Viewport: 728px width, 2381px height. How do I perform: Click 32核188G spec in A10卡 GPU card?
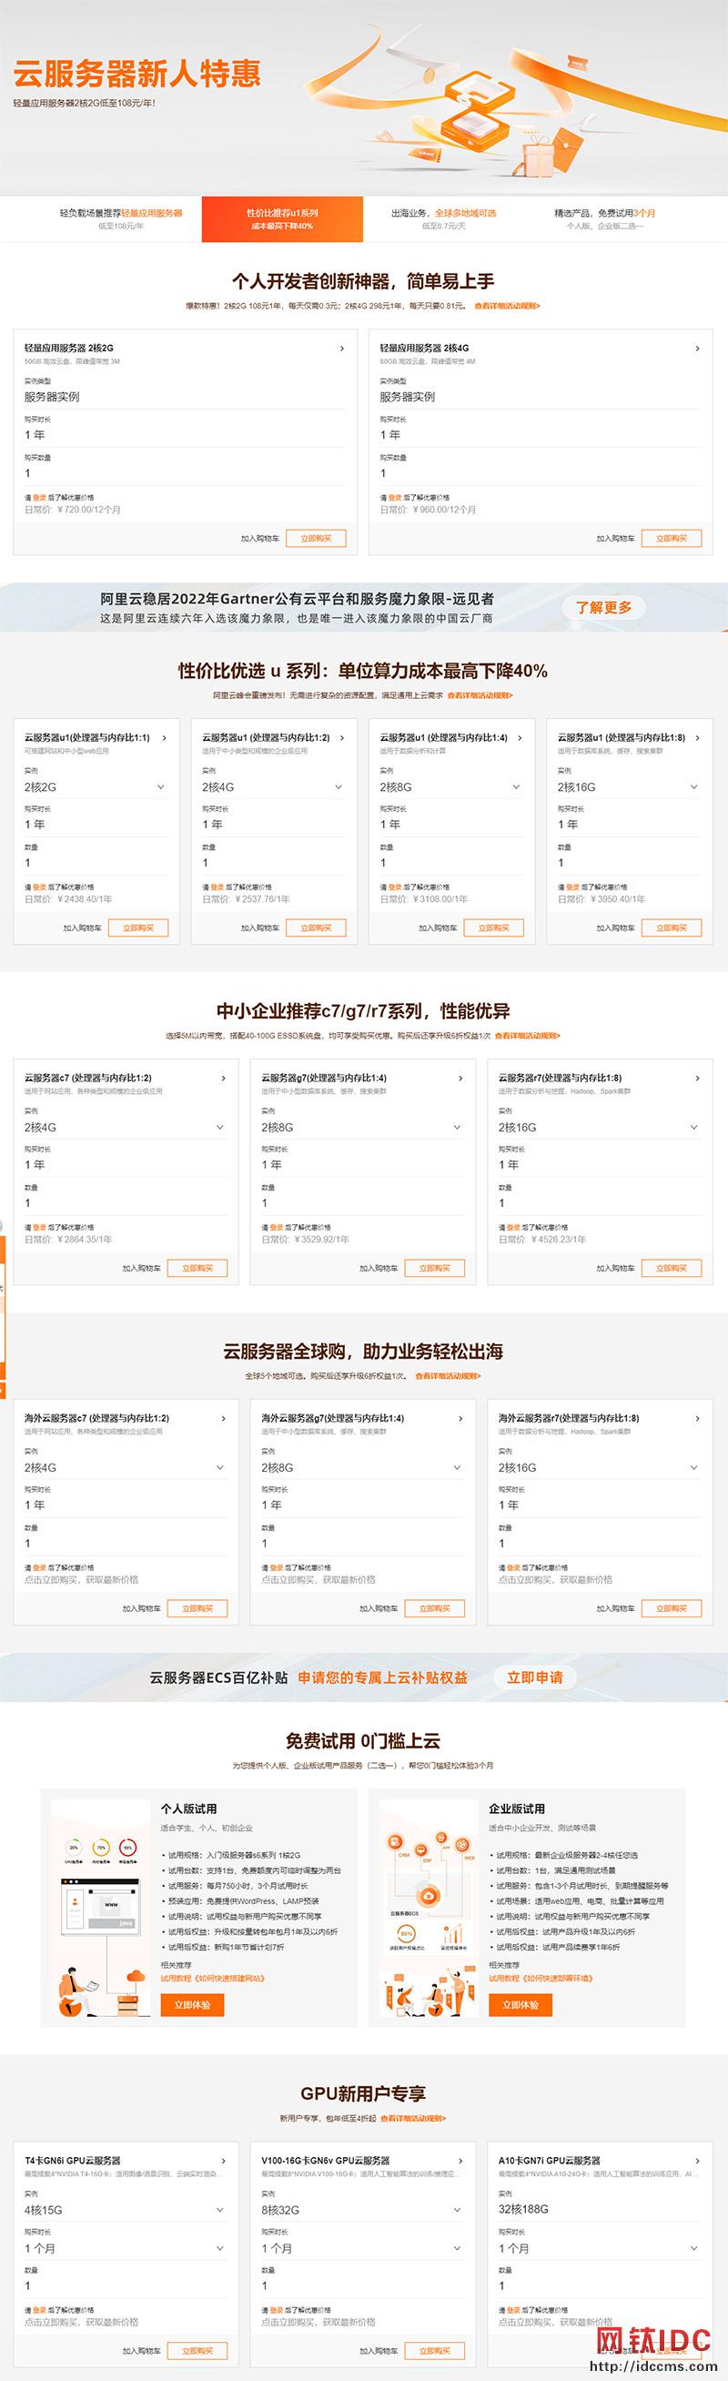click(524, 2209)
